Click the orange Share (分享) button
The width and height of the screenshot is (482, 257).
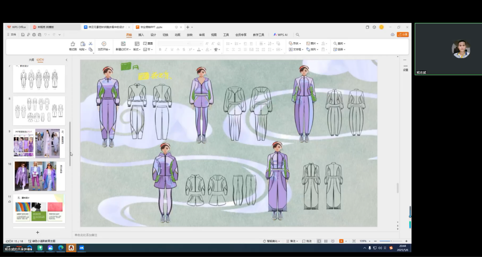click(x=402, y=35)
